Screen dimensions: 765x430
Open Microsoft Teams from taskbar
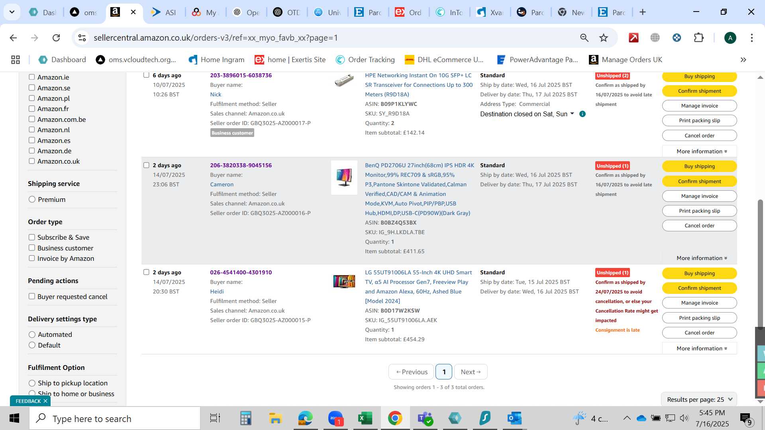tap(425, 418)
